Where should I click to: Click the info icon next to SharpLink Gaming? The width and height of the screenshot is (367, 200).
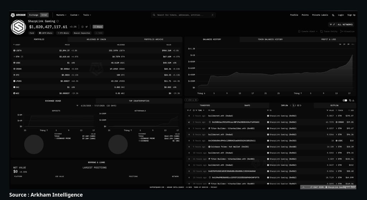click(x=58, y=21)
